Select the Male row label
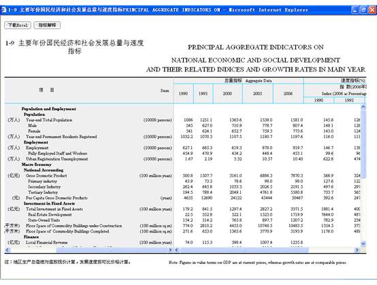The image size is (377, 285). click(32, 125)
